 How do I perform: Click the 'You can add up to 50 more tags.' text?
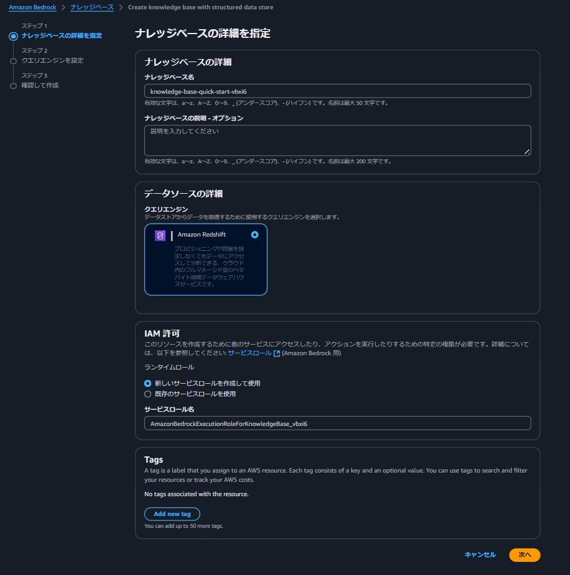coord(183,526)
